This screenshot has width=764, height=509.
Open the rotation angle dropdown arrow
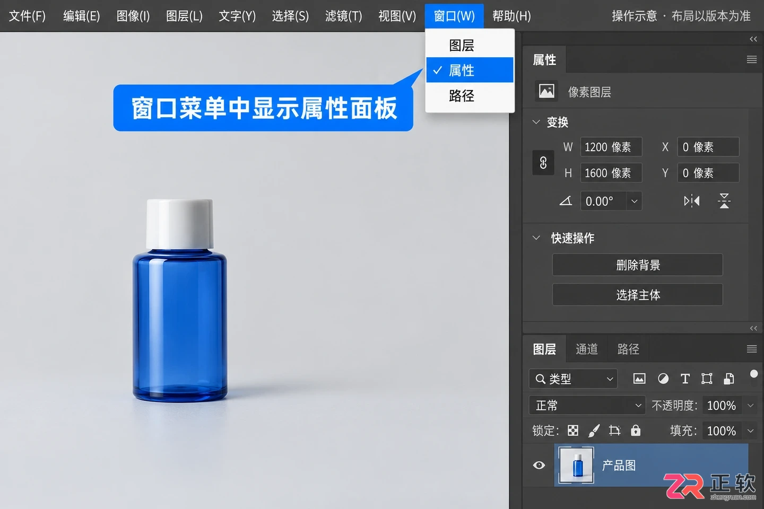pos(634,201)
